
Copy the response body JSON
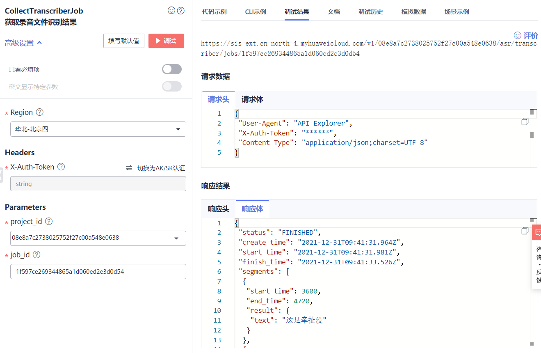point(525,231)
